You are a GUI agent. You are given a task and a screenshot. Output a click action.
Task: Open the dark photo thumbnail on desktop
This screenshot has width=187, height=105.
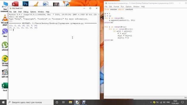pos(56,4)
